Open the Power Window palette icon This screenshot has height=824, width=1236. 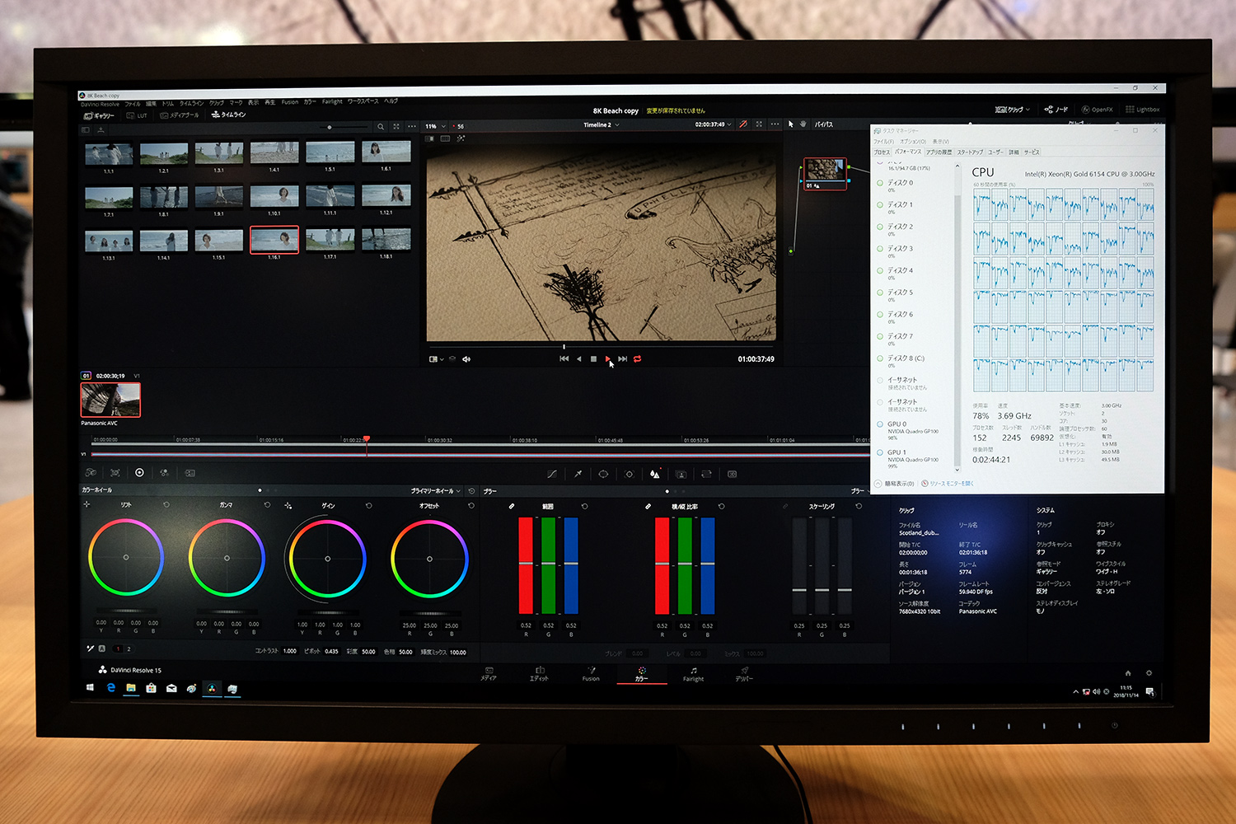click(x=603, y=474)
